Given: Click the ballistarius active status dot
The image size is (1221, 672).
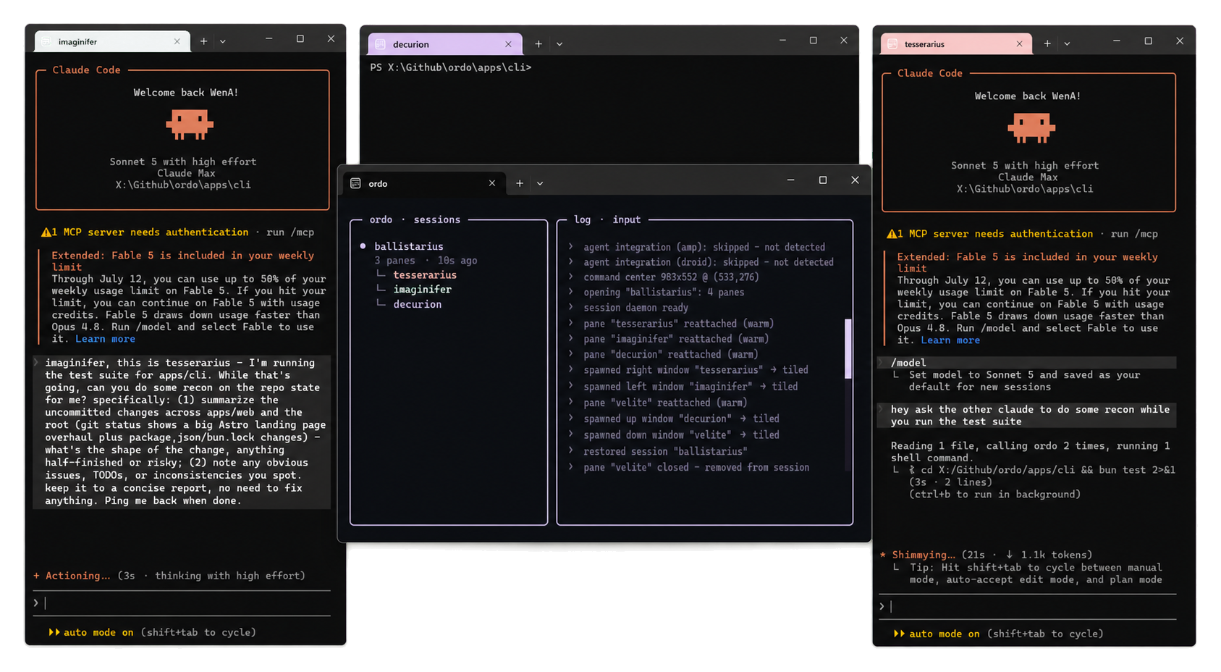Looking at the screenshot, I should [363, 246].
